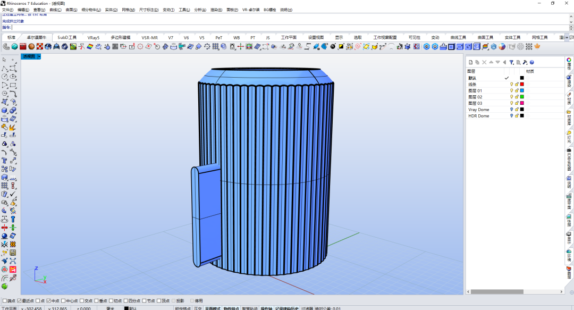Screen dimensions: 574x310
Task: Switch to the SubD工具 toolbar tab
Action: 67,37
